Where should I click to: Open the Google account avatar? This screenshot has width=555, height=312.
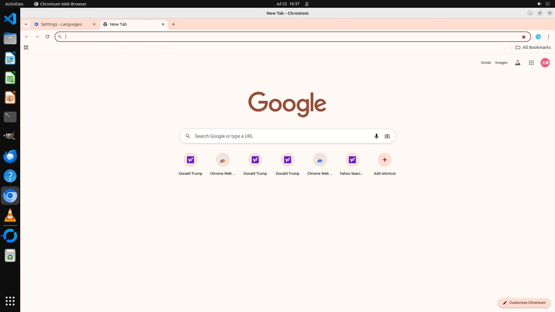tap(545, 63)
